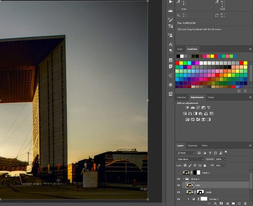Create a new group folder icon
Screen dimensions: 253x206
233,203
